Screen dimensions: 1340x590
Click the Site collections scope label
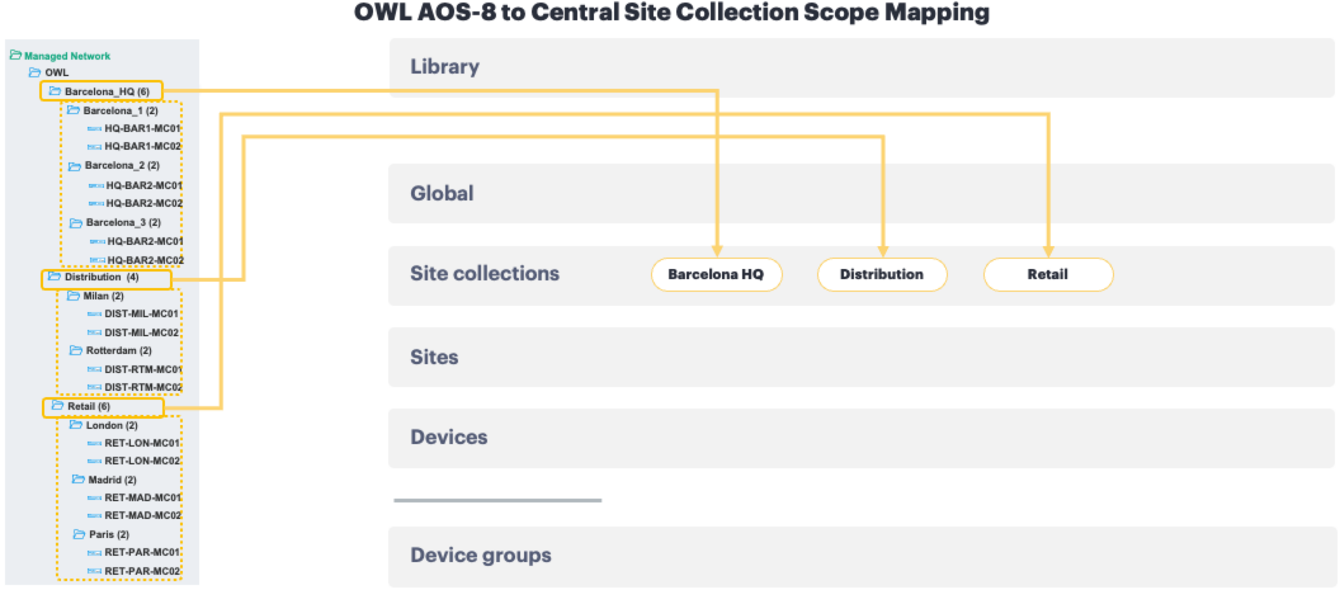(x=485, y=273)
